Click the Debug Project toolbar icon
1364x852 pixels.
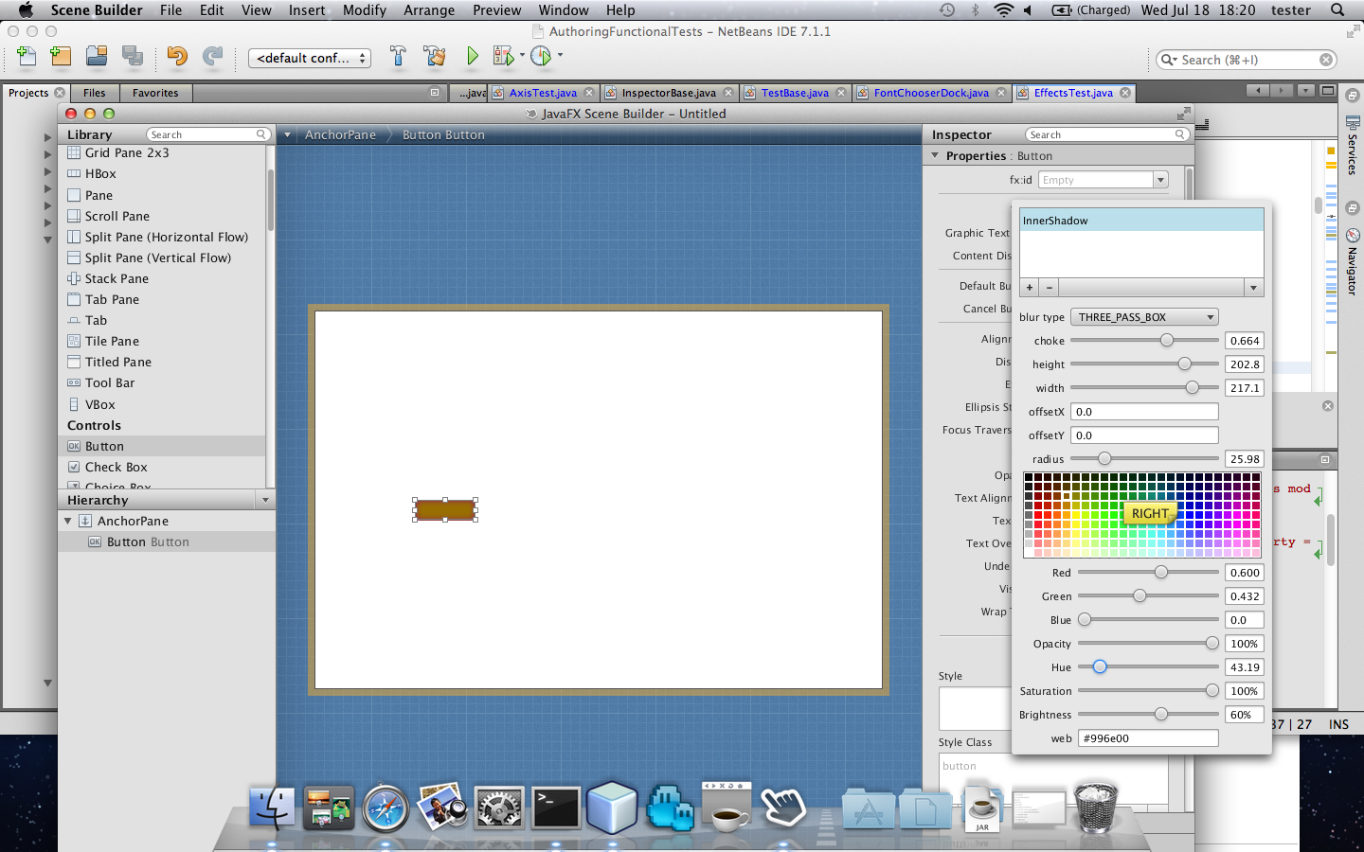click(503, 57)
